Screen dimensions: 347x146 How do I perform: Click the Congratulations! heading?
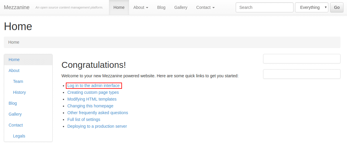click(x=94, y=65)
